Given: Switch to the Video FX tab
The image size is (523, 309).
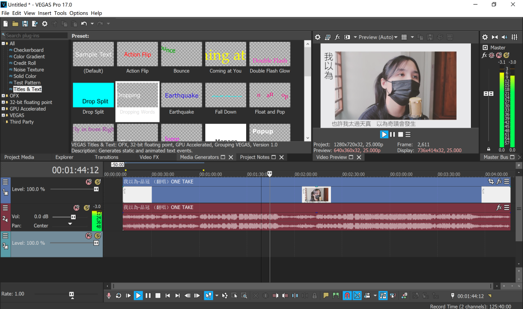Looking at the screenshot, I should 149,157.
